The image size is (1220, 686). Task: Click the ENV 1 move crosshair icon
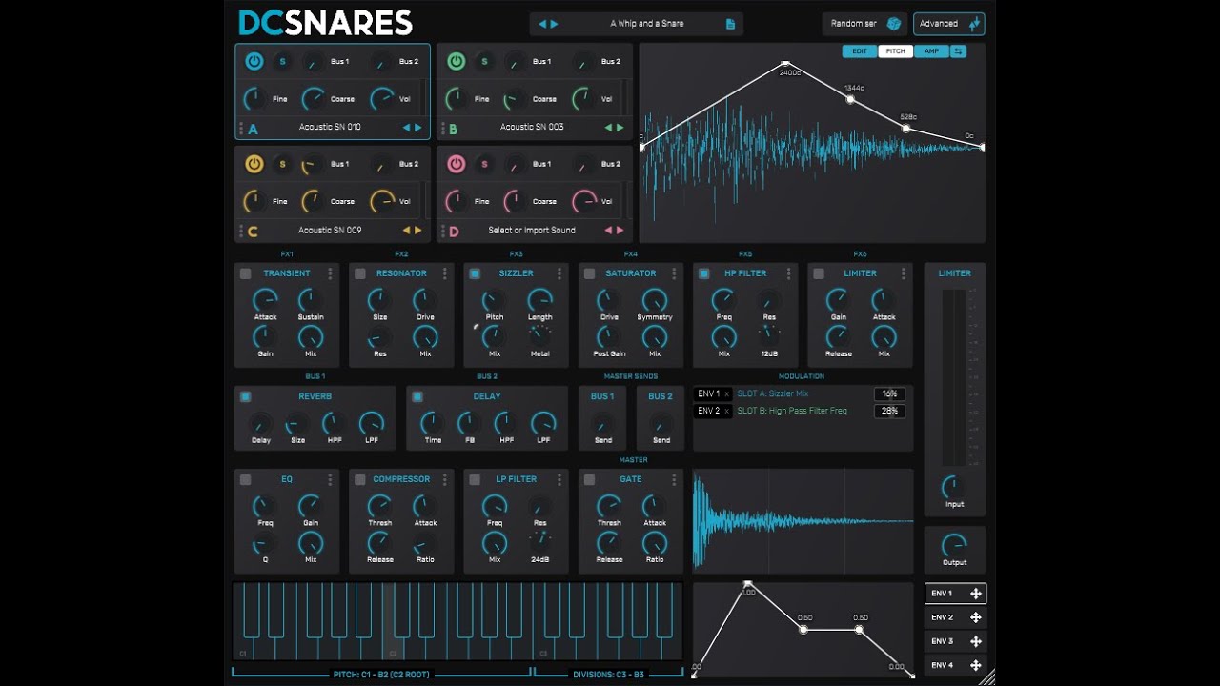click(976, 594)
